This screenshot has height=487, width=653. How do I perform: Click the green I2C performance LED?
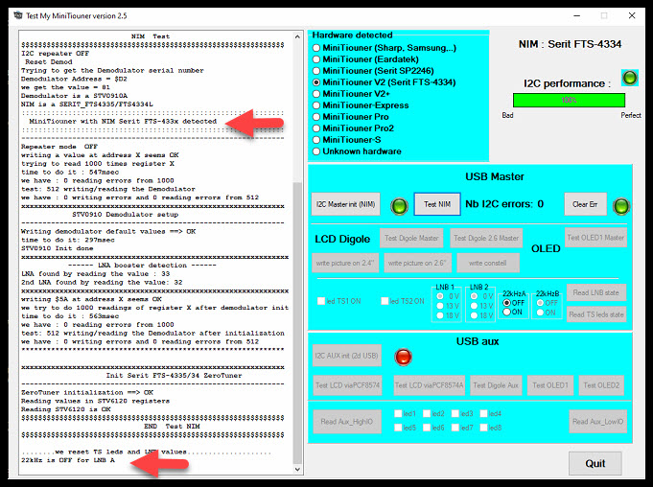(629, 78)
